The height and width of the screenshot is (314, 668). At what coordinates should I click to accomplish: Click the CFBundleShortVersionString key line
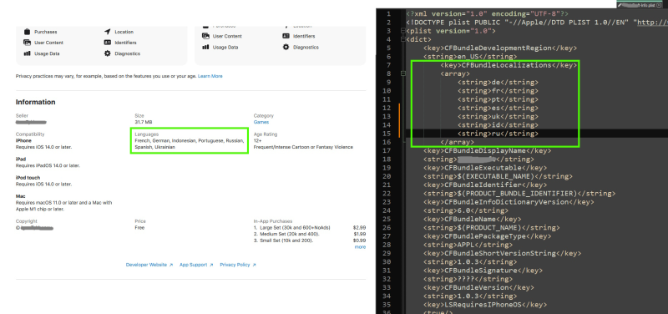pyautogui.click(x=503, y=253)
